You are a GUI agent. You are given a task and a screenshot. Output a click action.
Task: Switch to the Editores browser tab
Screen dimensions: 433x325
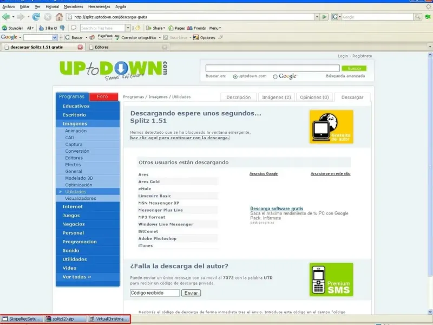[x=128, y=47]
